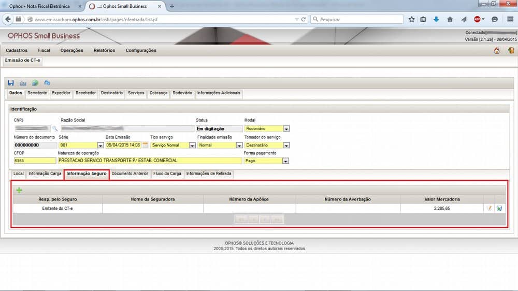Open the Informações de Retirada sub-tab
518x291 pixels.
[x=209, y=174]
